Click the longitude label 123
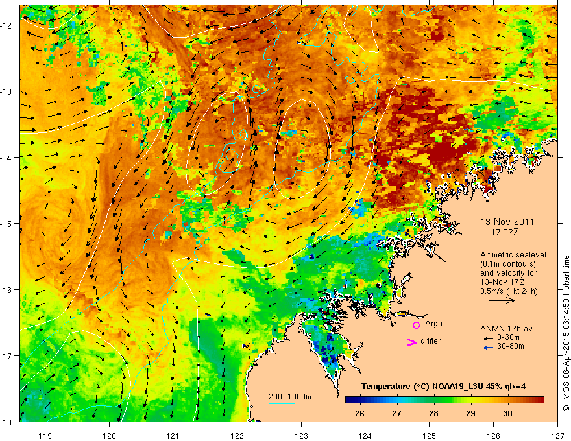Image resolution: width=571 pixels, height=441 pixels. [x=301, y=436]
